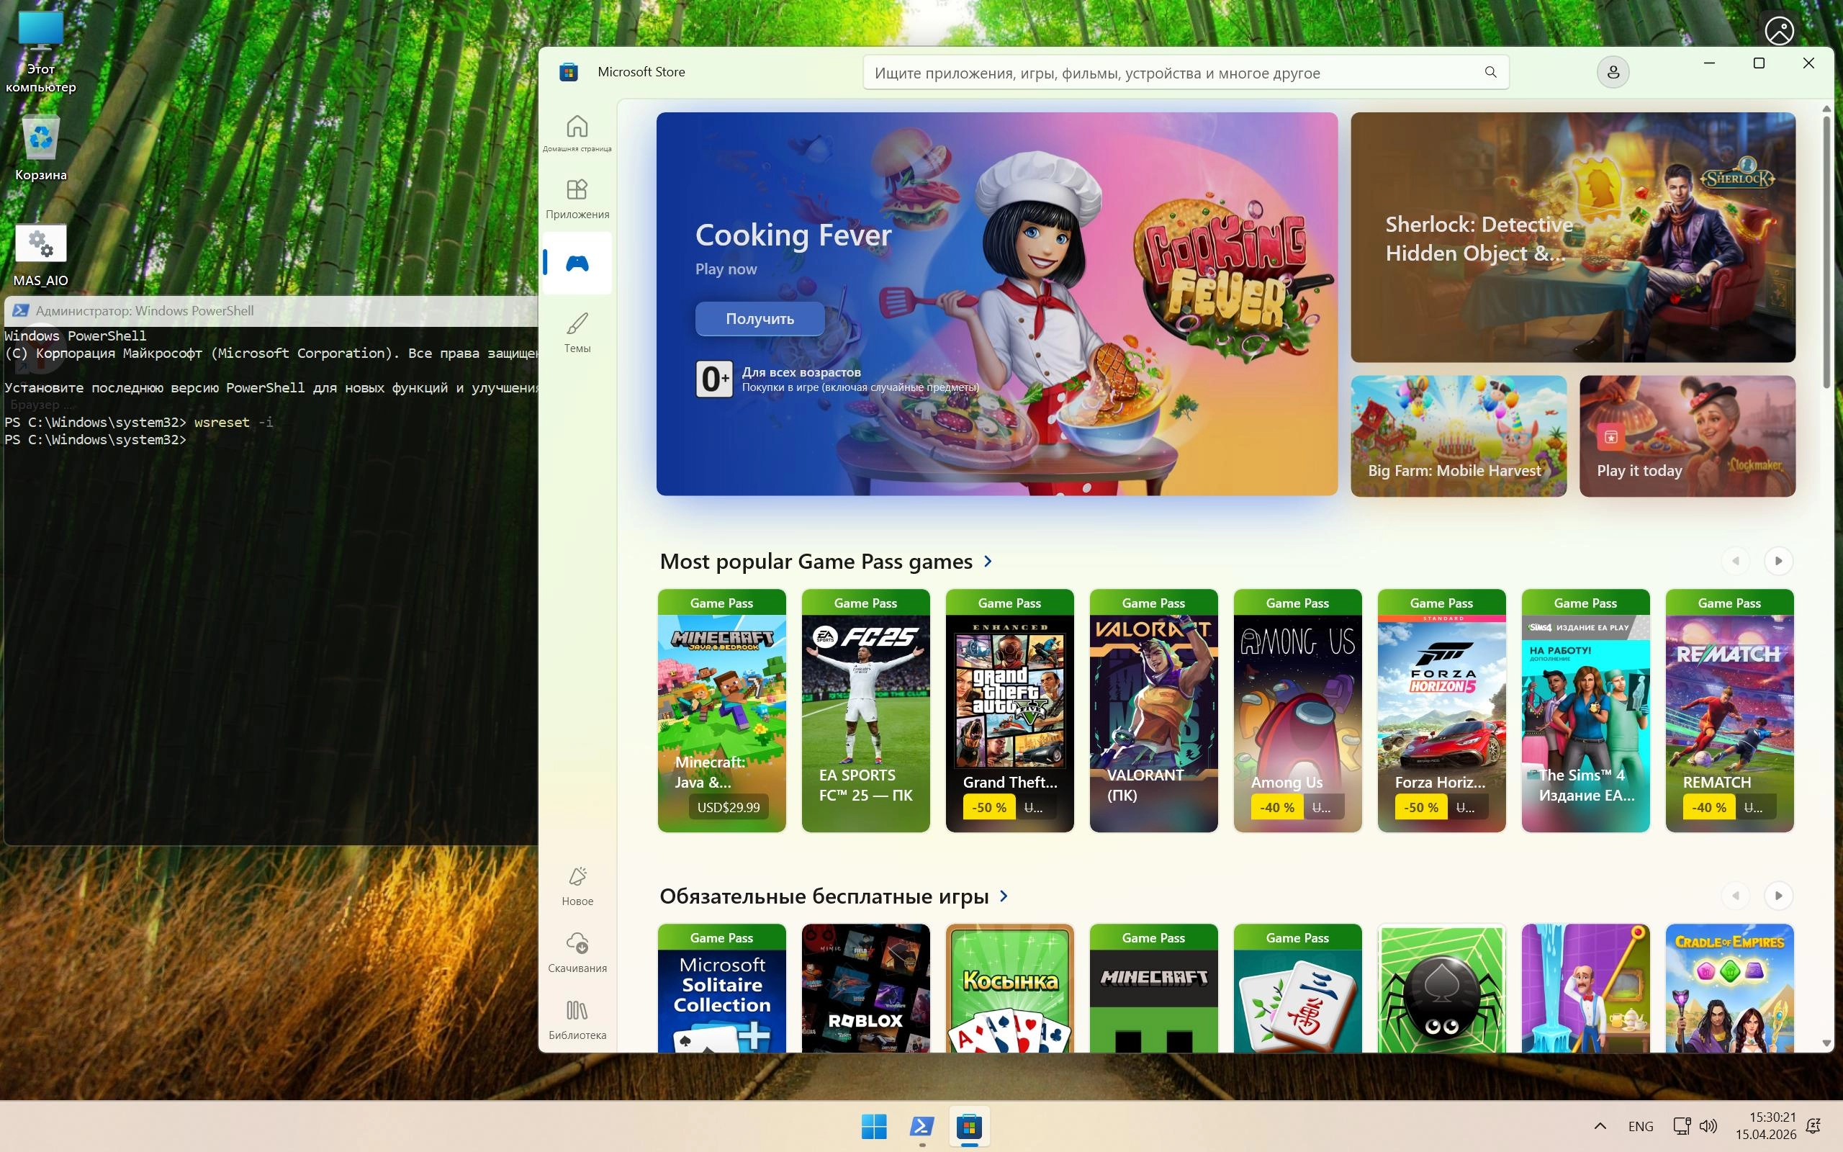Click the search magnifier icon in Store
Image resolution: width=1843 pixels, height=1152 pixels.
pos(1490,73)
